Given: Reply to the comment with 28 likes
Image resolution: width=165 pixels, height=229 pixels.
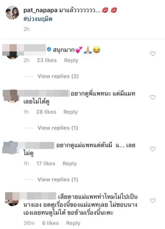Looking at the screenshot, I should (x=71, y=112).
